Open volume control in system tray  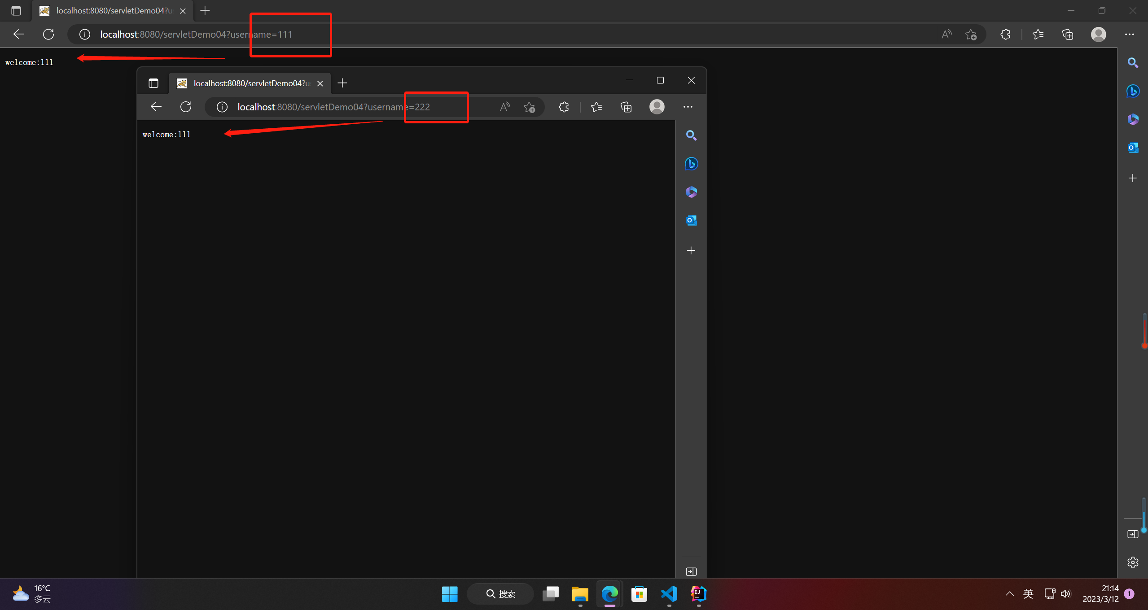[x=1066, y=594]
